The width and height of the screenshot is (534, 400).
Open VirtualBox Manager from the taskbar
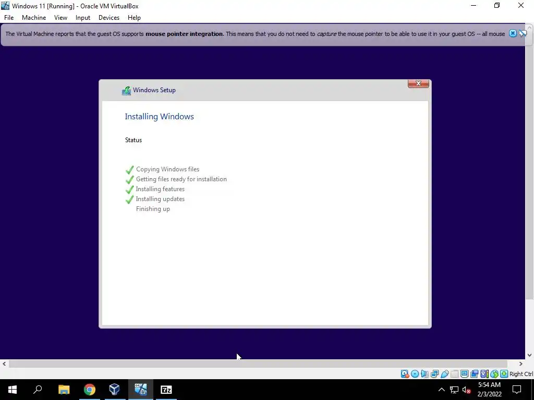click(115, 390)
